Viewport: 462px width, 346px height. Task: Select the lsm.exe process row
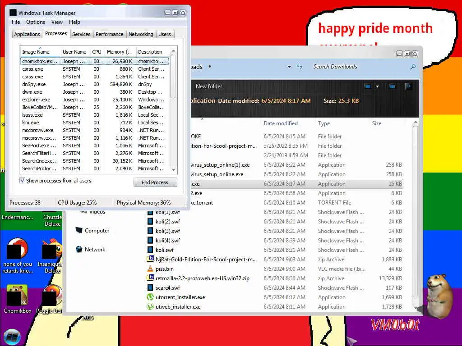coord(94,123)
